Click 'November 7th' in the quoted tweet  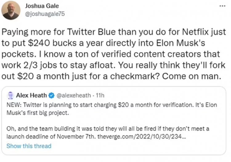[x=75, y=137]
